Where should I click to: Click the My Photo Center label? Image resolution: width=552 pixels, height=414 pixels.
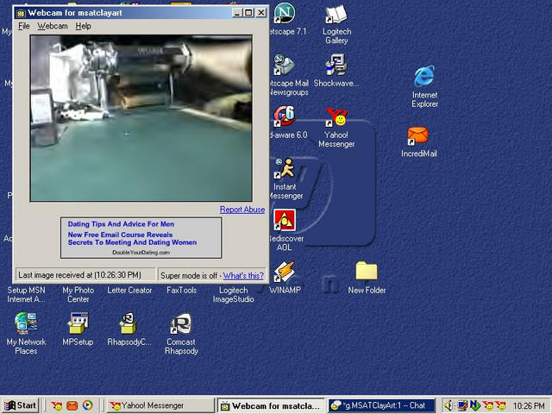(x=78, y=295)
